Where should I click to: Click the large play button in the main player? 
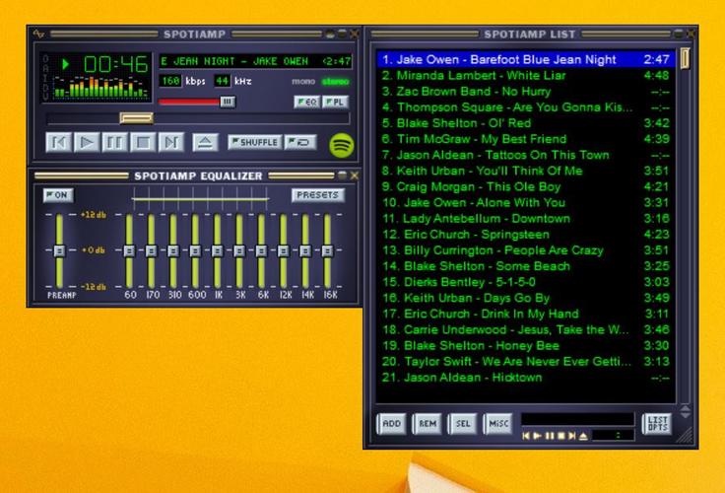pyautogui.click(x=87, y=142)
